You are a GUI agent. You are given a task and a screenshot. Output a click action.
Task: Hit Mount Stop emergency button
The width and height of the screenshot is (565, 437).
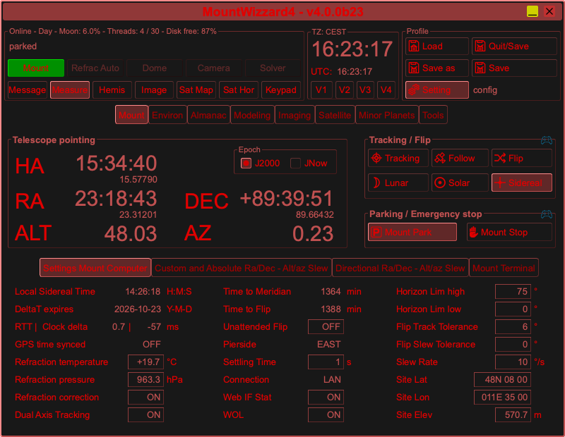tap(509, 232)
